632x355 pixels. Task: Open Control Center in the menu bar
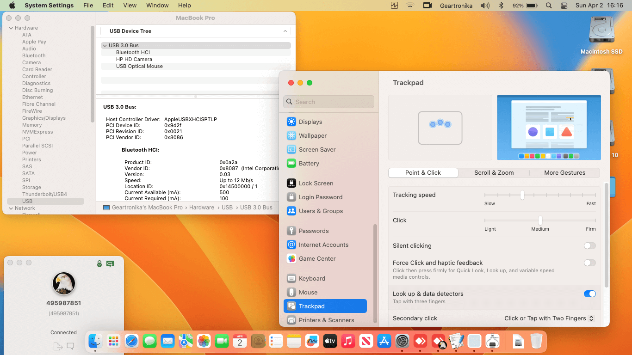[564, 6]
